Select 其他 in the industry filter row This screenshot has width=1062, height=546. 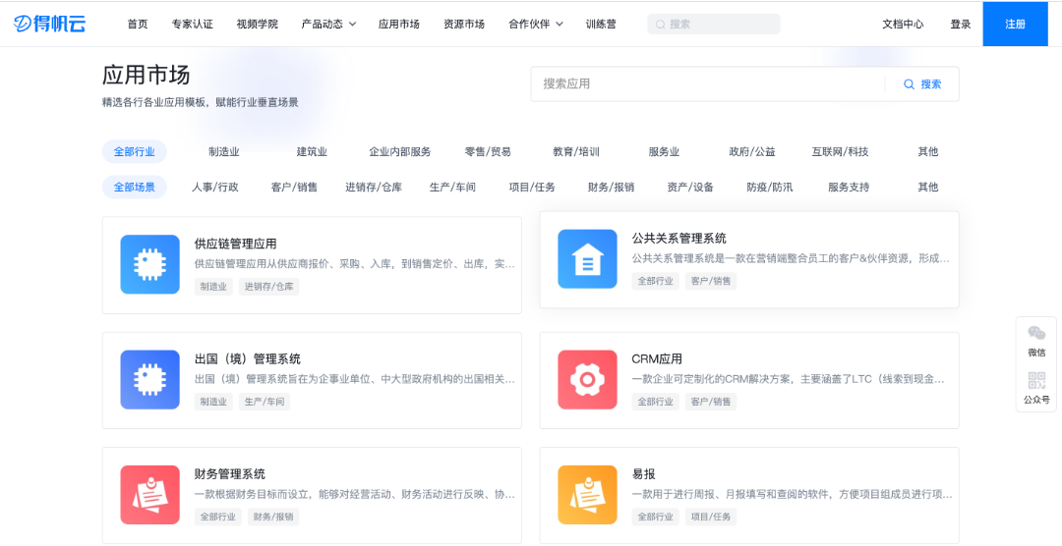coord(928,151)
